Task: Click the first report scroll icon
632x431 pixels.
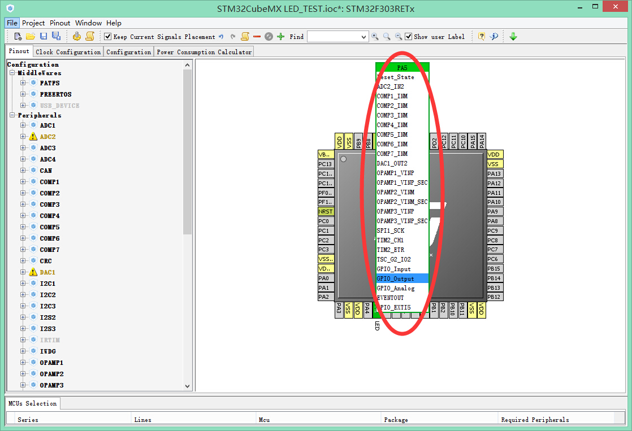Action: coord(90,37)
